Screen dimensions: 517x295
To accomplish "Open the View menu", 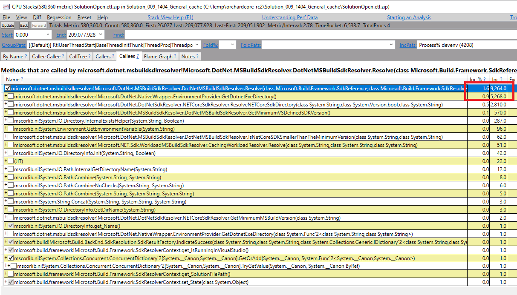I will point(22,17).
